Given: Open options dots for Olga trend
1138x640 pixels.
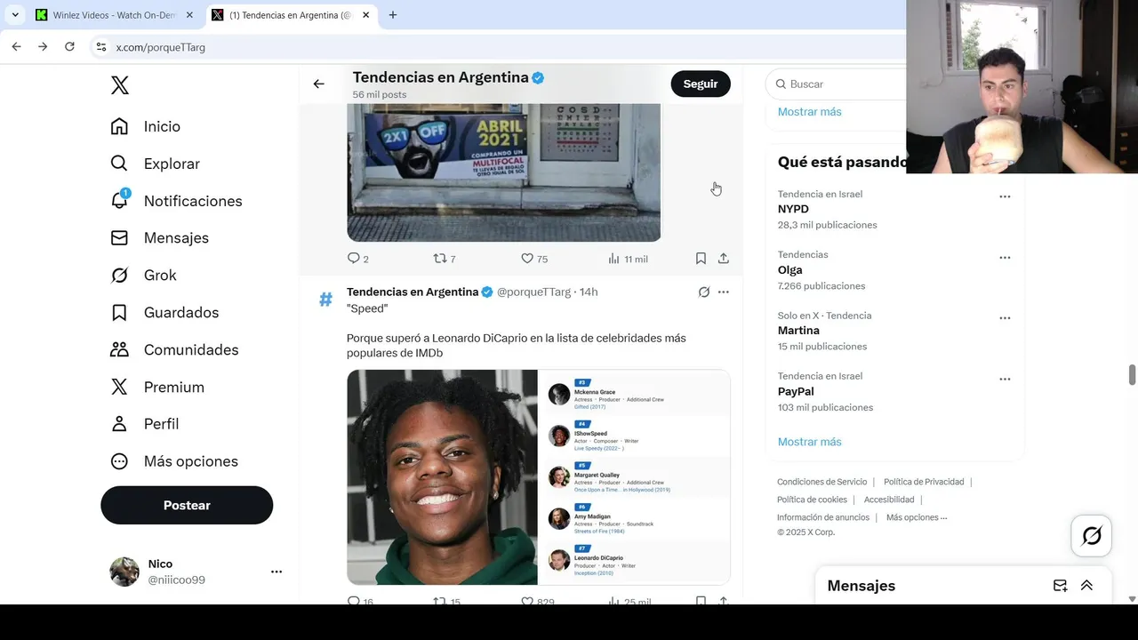Looking at the screenshot, I should click(1005, 258).
